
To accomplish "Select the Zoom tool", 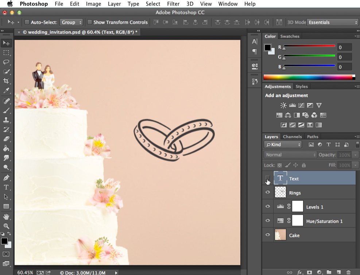I will (x=7, y=225).
